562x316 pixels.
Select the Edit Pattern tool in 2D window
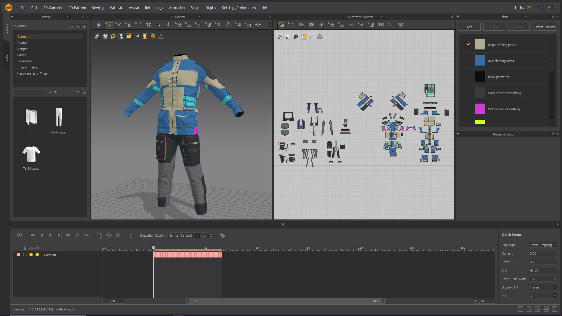pyautogui.click(x=291, y=25)
